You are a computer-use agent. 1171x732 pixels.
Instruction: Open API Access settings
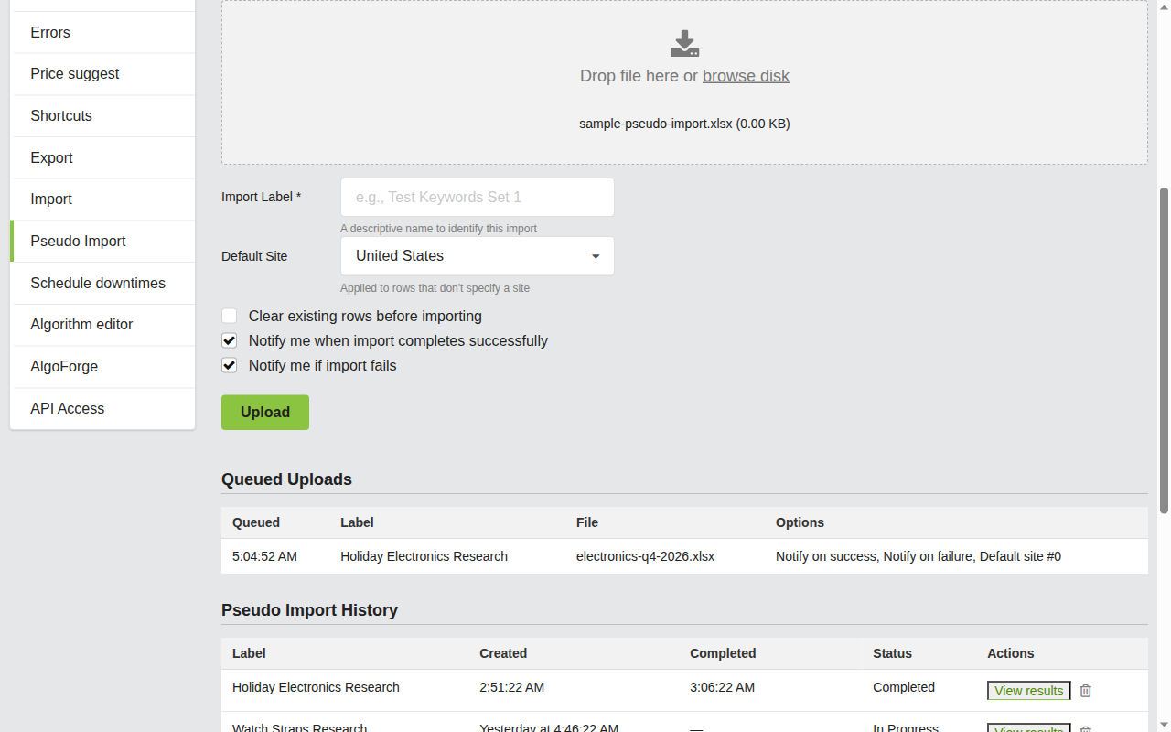tap(67, 408)
